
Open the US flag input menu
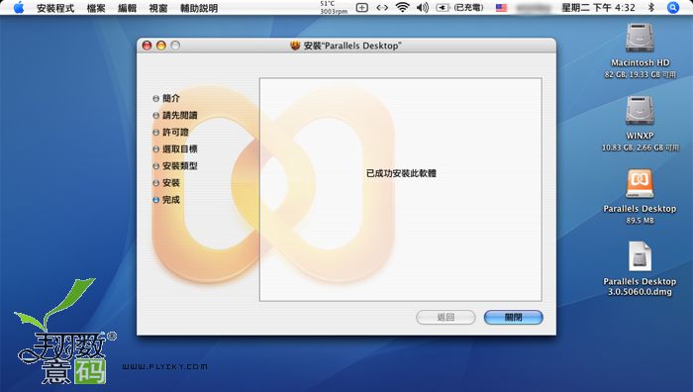click(x=501, y=8)
